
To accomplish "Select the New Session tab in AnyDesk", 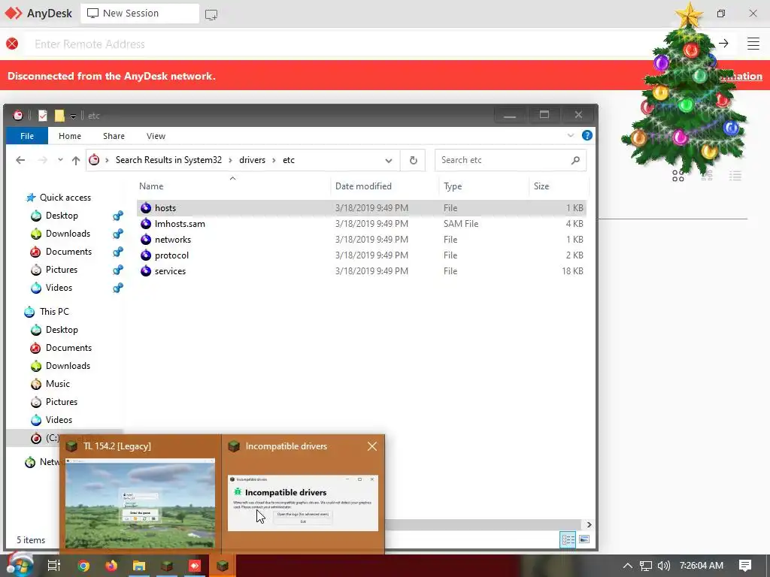I will pos(140,14).
